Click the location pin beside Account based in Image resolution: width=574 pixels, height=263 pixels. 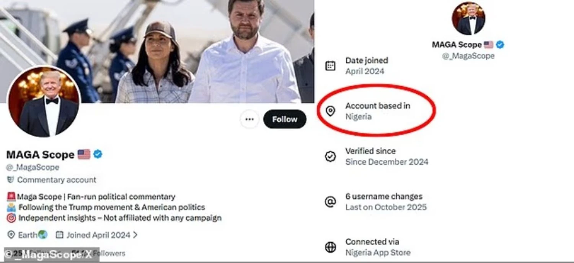point(330,111)
